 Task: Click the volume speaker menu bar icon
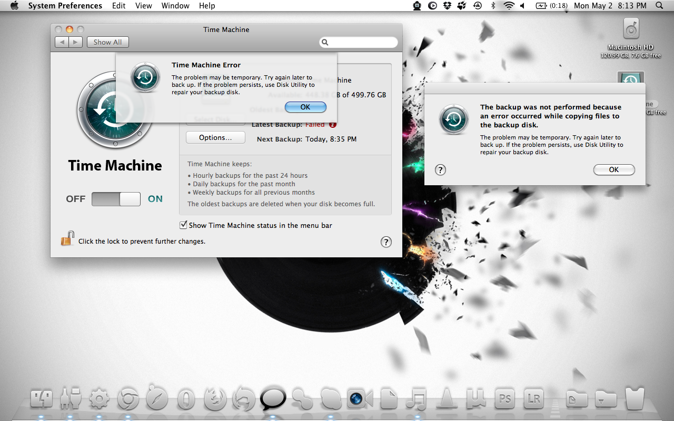tap(522, 6)
